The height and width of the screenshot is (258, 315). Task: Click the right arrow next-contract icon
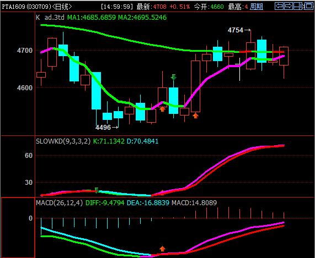point(289,6)
